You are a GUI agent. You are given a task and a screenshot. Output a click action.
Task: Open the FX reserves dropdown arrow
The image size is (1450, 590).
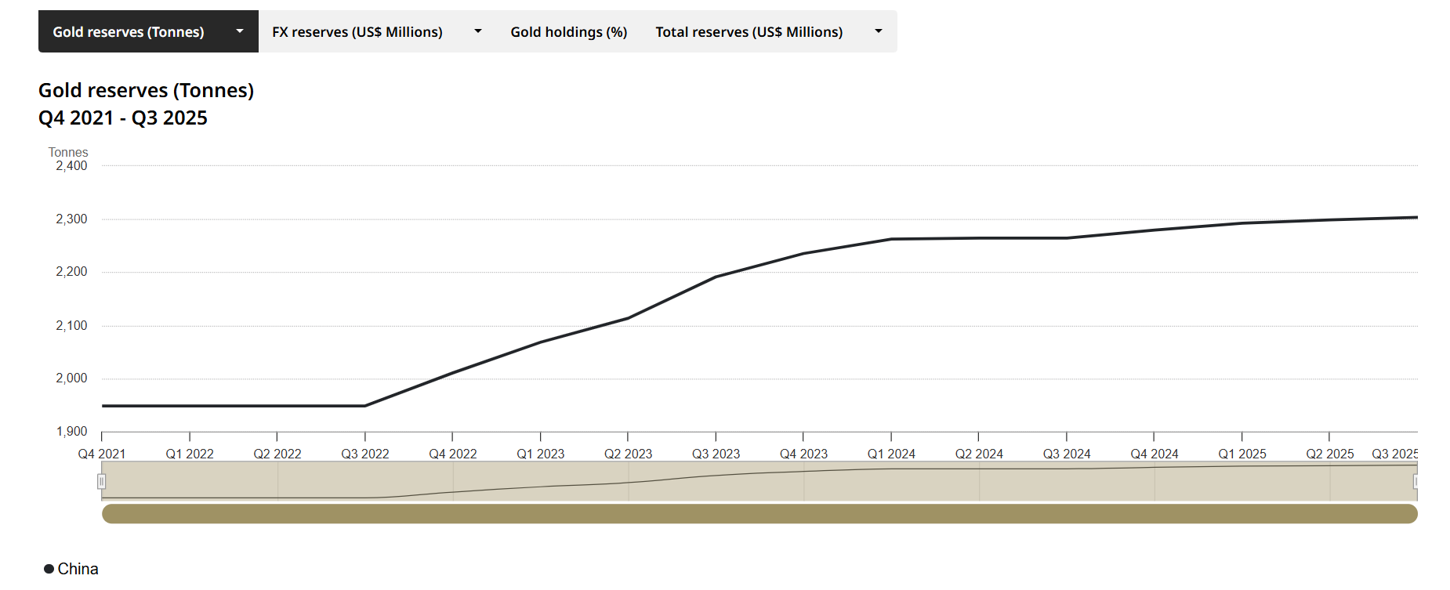coord(478,31)
